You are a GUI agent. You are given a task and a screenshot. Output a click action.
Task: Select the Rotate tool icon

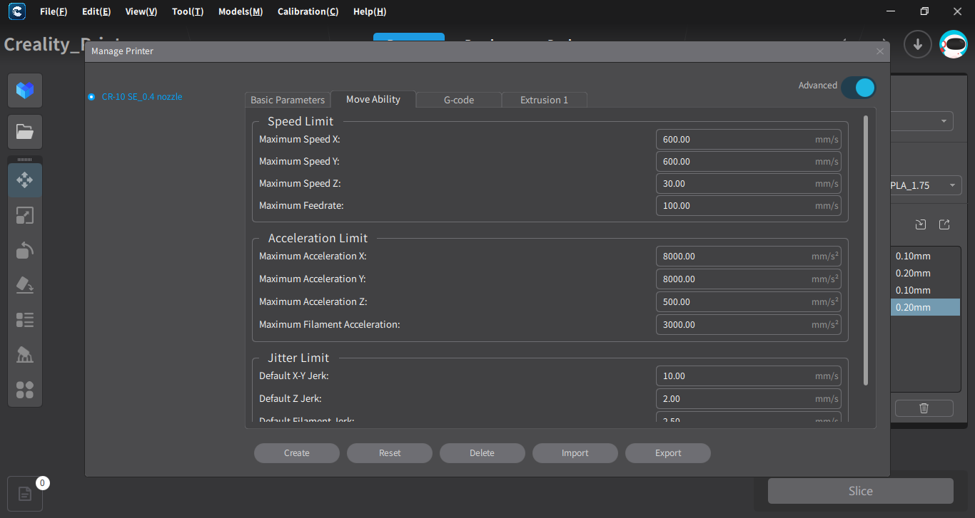coord(25,250)
